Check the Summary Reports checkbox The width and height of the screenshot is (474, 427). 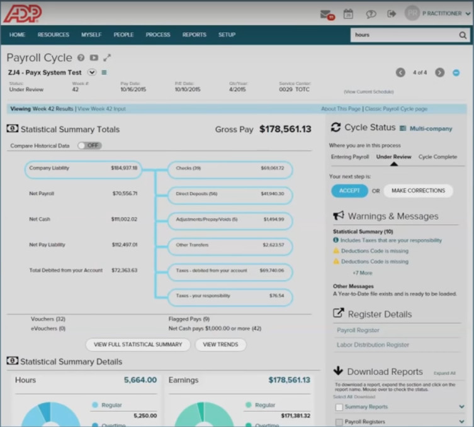(339, 407)
